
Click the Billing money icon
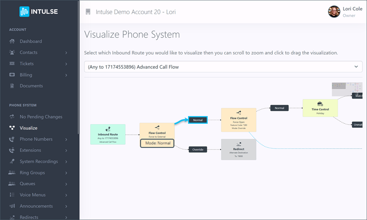pos(12,75)
